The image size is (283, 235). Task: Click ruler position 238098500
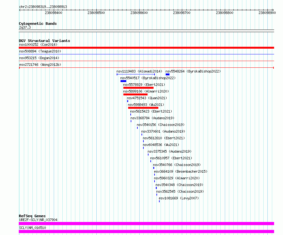(x=96, y=13)
